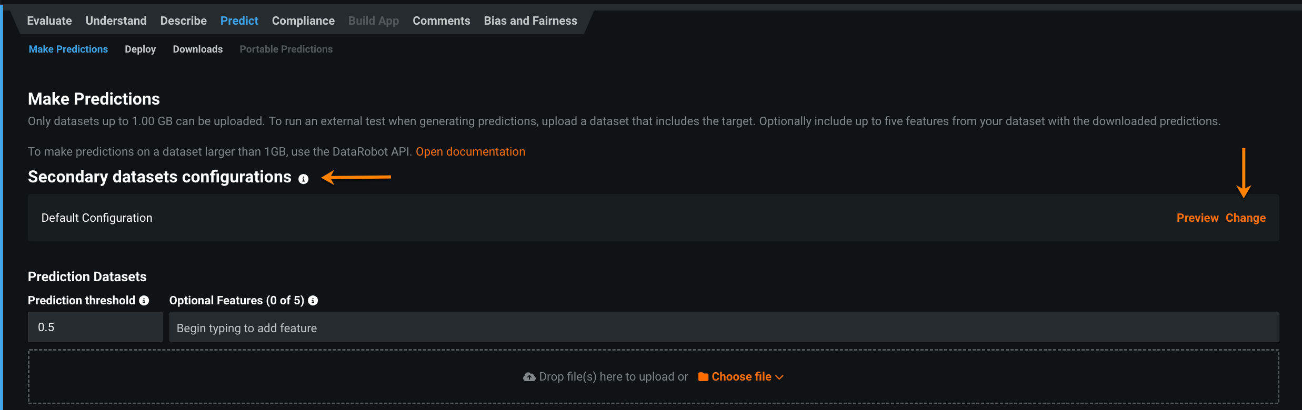This screenshot has width=1302, height=410.
Task: Click the orange folder icon
Action: click(x=703, y=377)
